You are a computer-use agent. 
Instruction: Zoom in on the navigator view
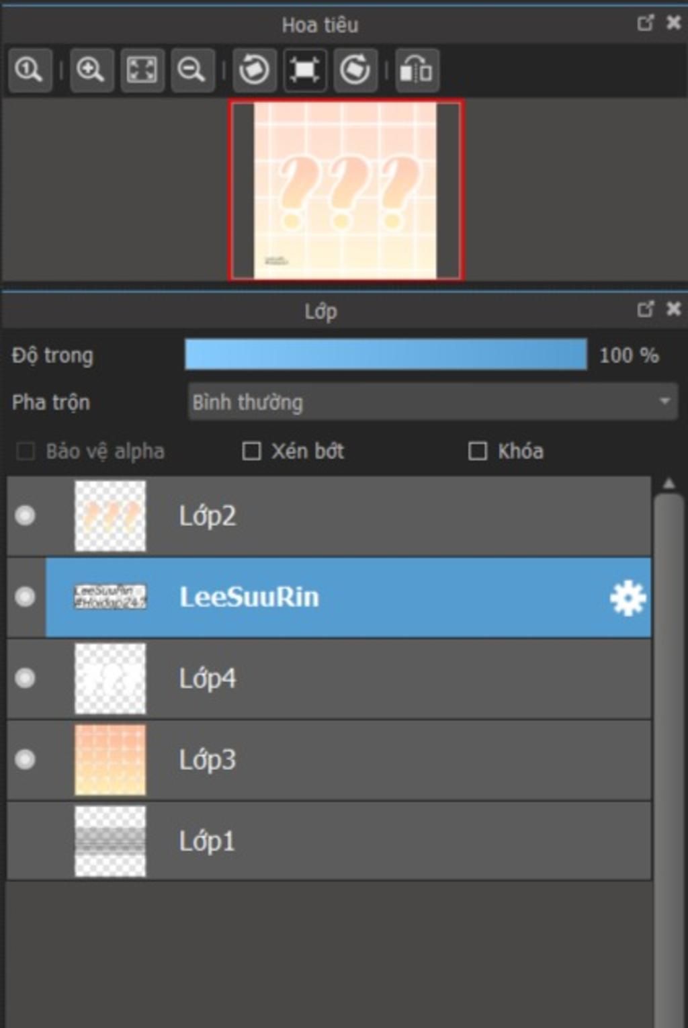[91, 70]
